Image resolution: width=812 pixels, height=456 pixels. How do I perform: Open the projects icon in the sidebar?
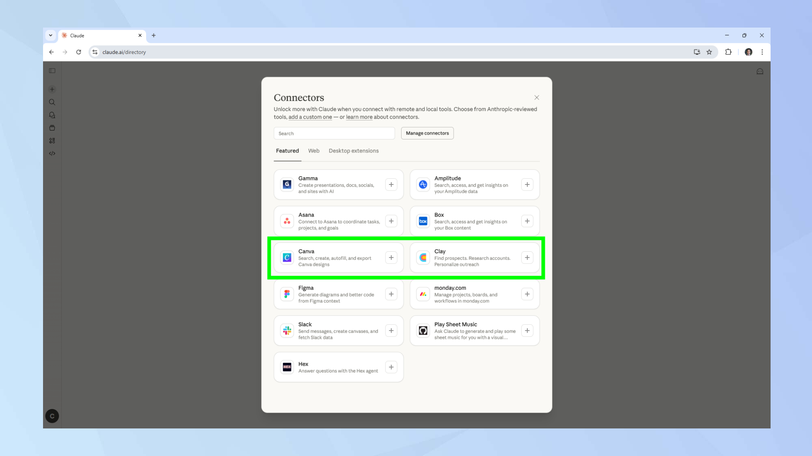52,128
